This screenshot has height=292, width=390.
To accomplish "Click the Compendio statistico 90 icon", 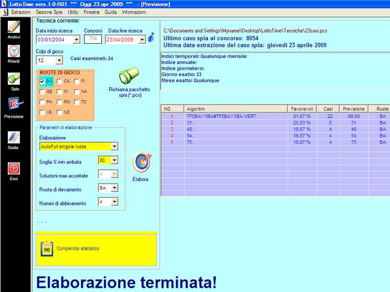I will (x=47, y=248).
